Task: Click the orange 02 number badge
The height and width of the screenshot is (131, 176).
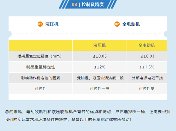Action: pos(117,24)
